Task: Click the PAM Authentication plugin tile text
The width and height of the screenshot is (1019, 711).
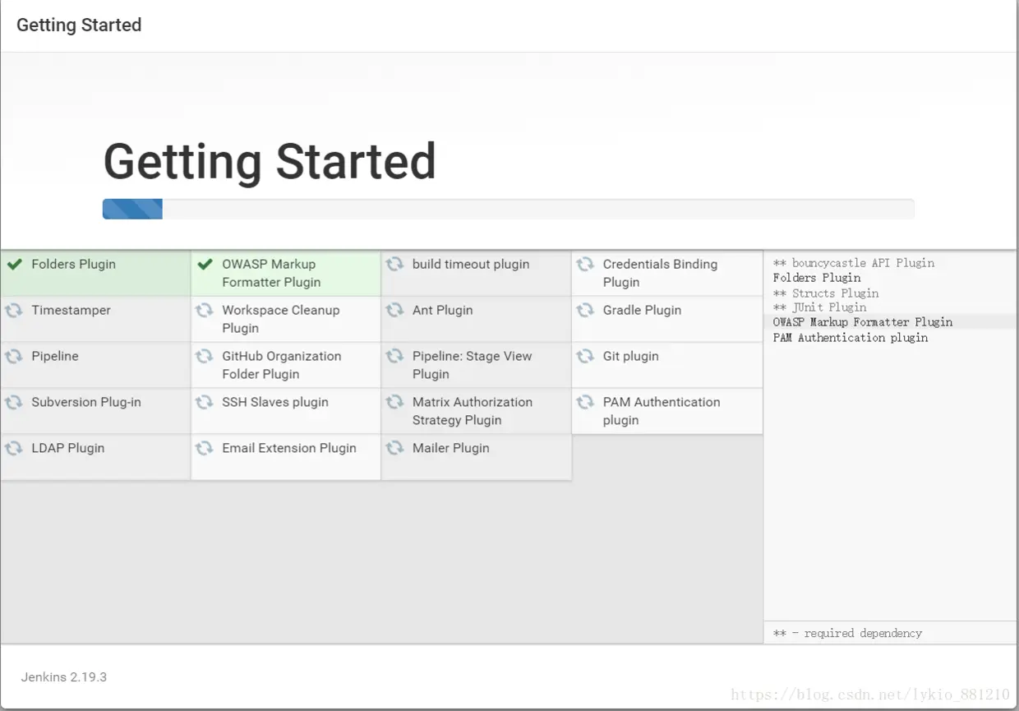Action: click(662, 411)
